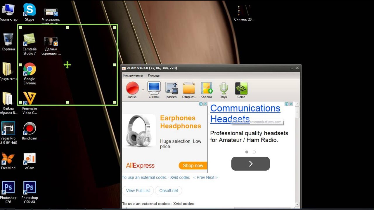Open the Помощь menu
The height and width of the screenshot is (210, 374).
pos(154,76)
